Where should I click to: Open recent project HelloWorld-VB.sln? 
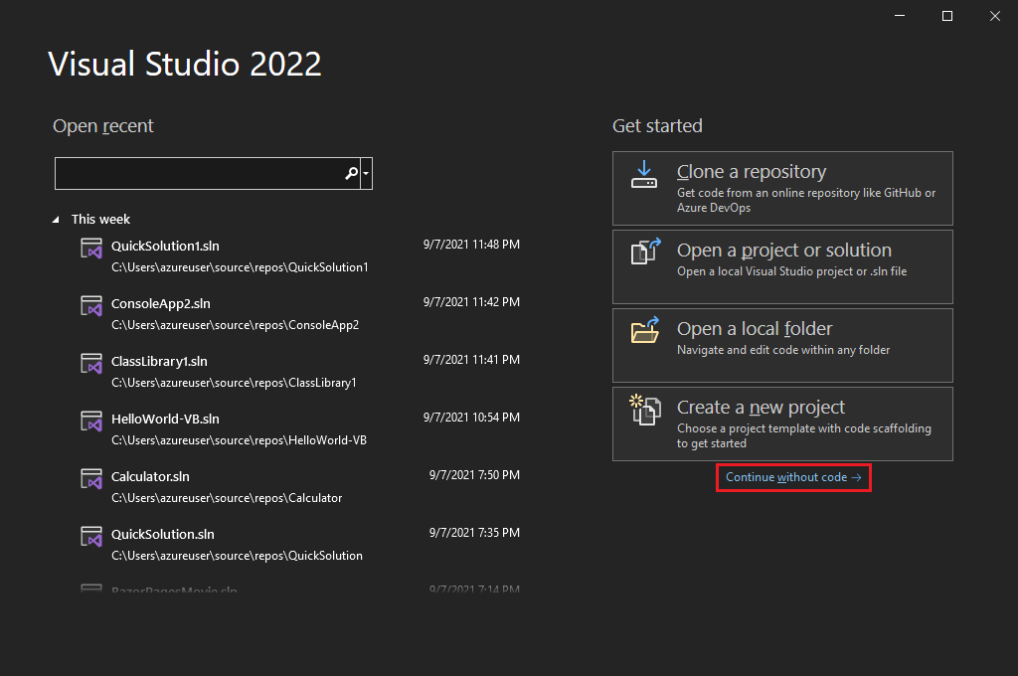tap(166, 419)
